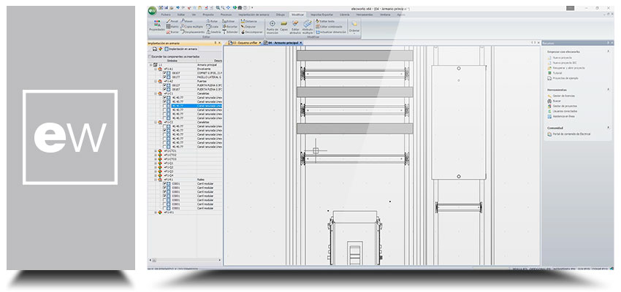Close the Implantación en armario side panel
This screenshot has height=292, width=621.
[x=220, y=43]
